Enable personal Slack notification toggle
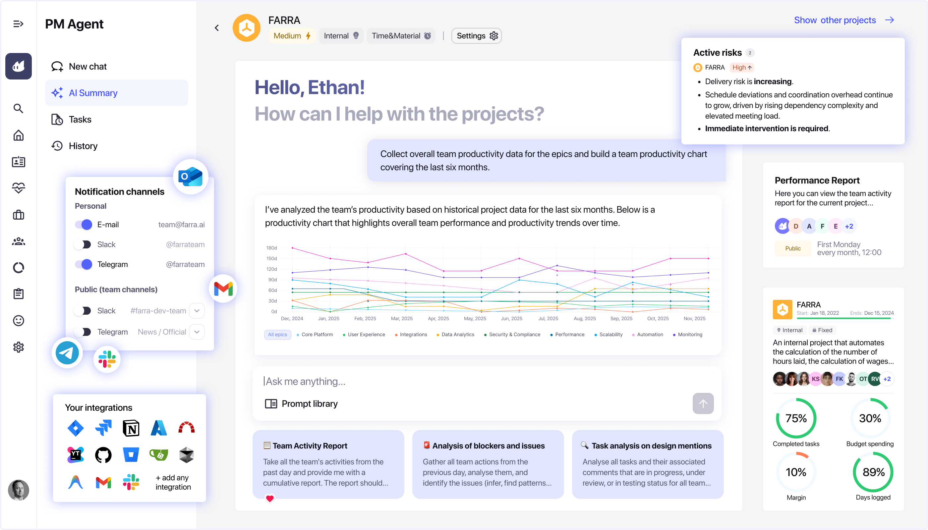This screenshot has width=928, height=530. pos(84,244)
